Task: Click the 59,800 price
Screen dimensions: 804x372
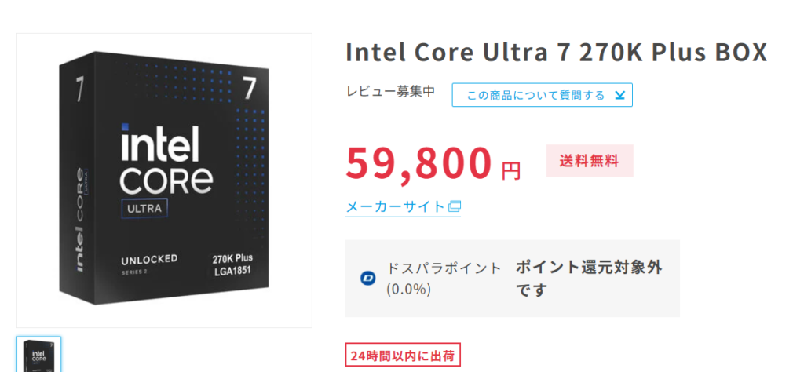Action: pyautogui.click(x=418, y=162)
